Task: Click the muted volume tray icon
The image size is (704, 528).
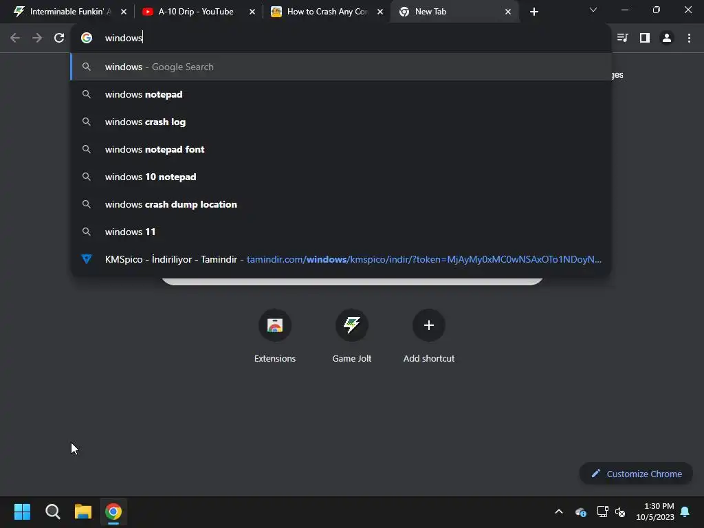Action: (x=620, y=511)
